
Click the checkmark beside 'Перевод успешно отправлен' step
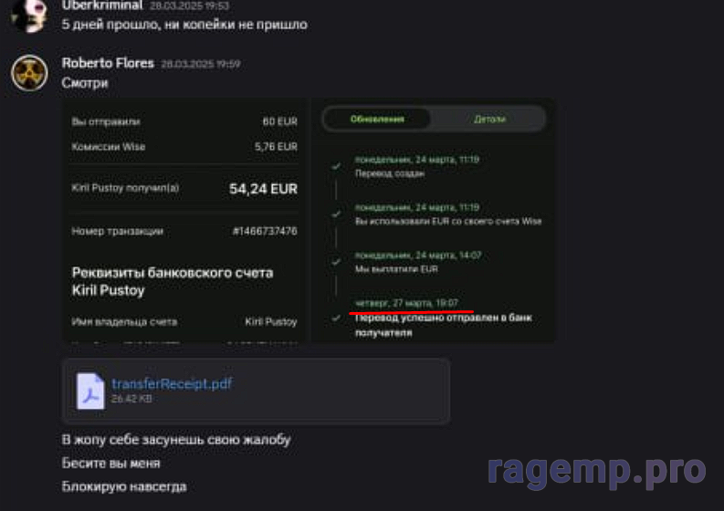pos(336,318)
